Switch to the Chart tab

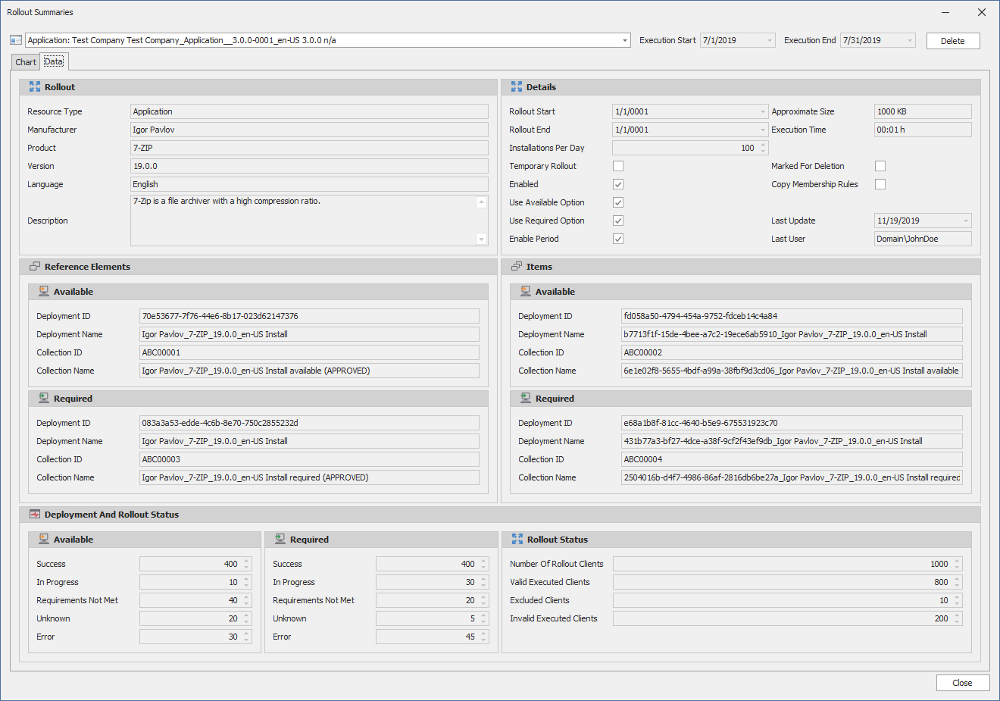(26, 62)
